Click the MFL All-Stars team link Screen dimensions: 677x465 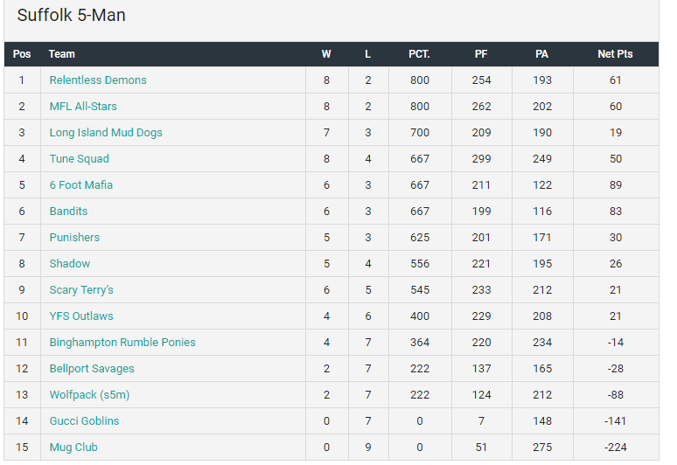(x=83, y=107)
